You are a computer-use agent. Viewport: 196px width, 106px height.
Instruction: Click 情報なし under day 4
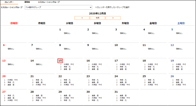point(151,33)
